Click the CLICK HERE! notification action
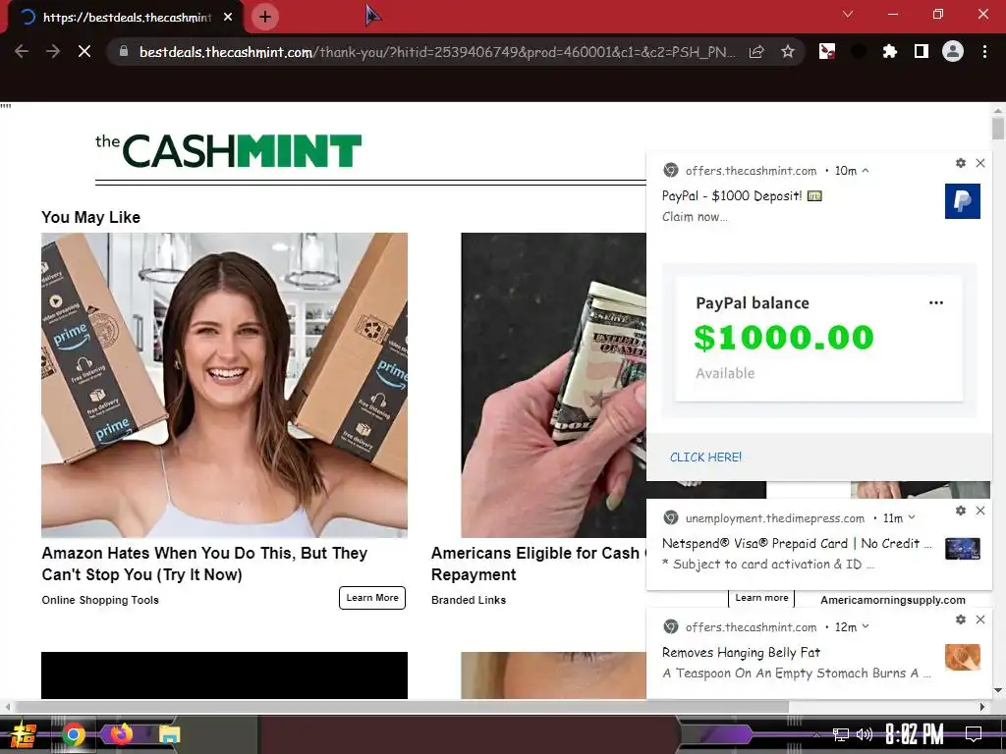 705,458
